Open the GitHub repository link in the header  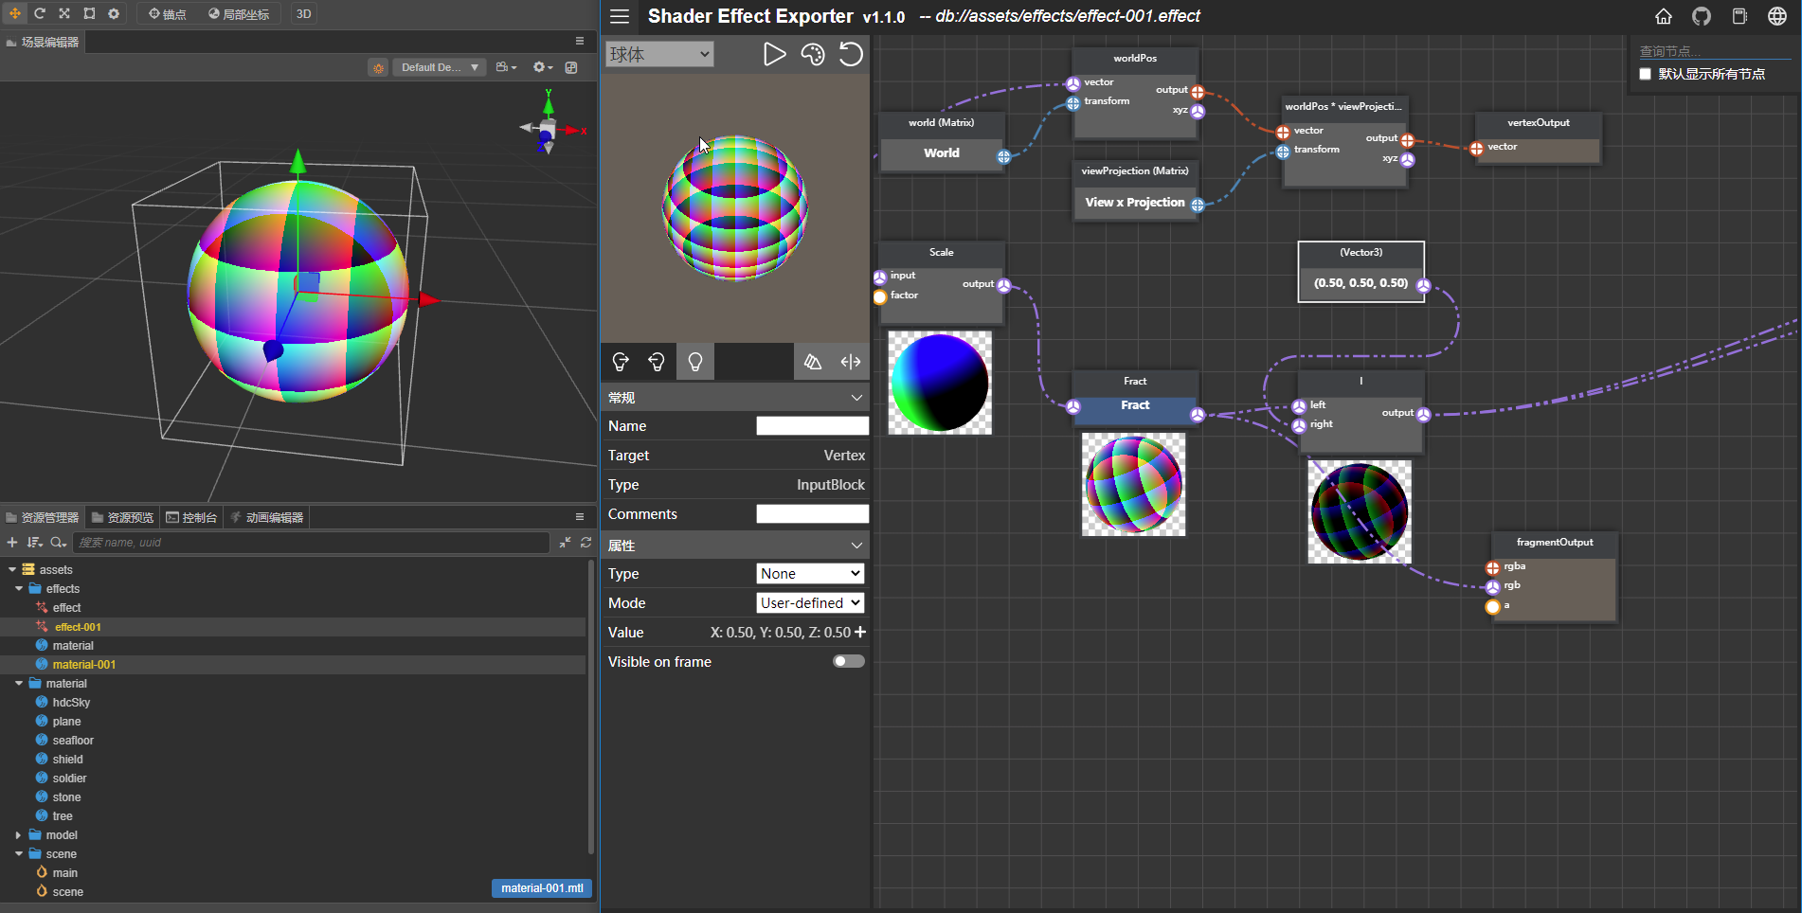[x=1701, y=16]
